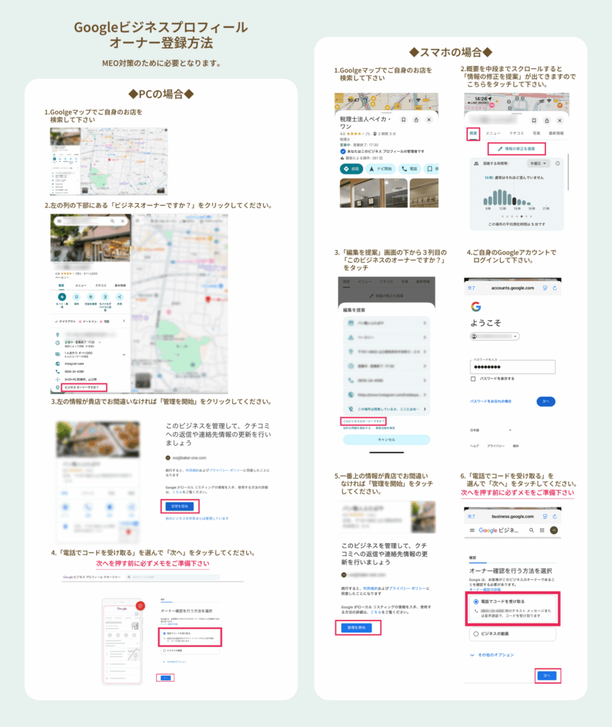Click reload icon in accounts.google.com address bar

point(555,288)
